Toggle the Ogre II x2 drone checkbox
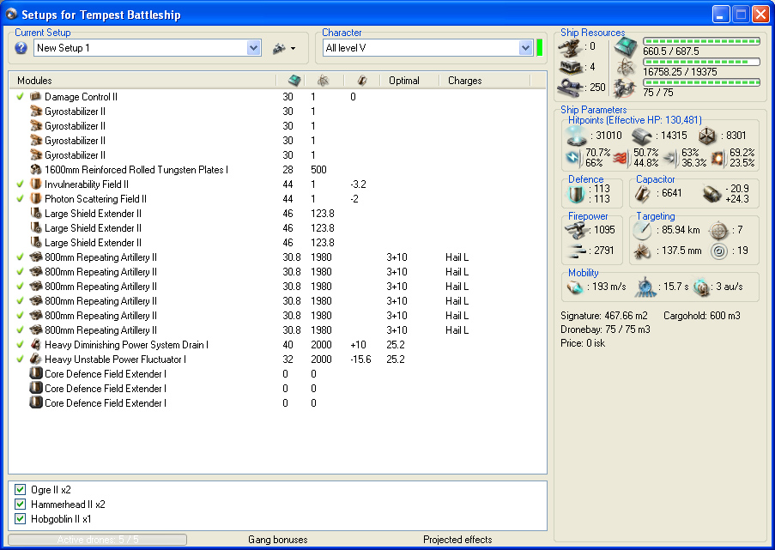Screen dimensions: 775x550 [x=21, y=490]
